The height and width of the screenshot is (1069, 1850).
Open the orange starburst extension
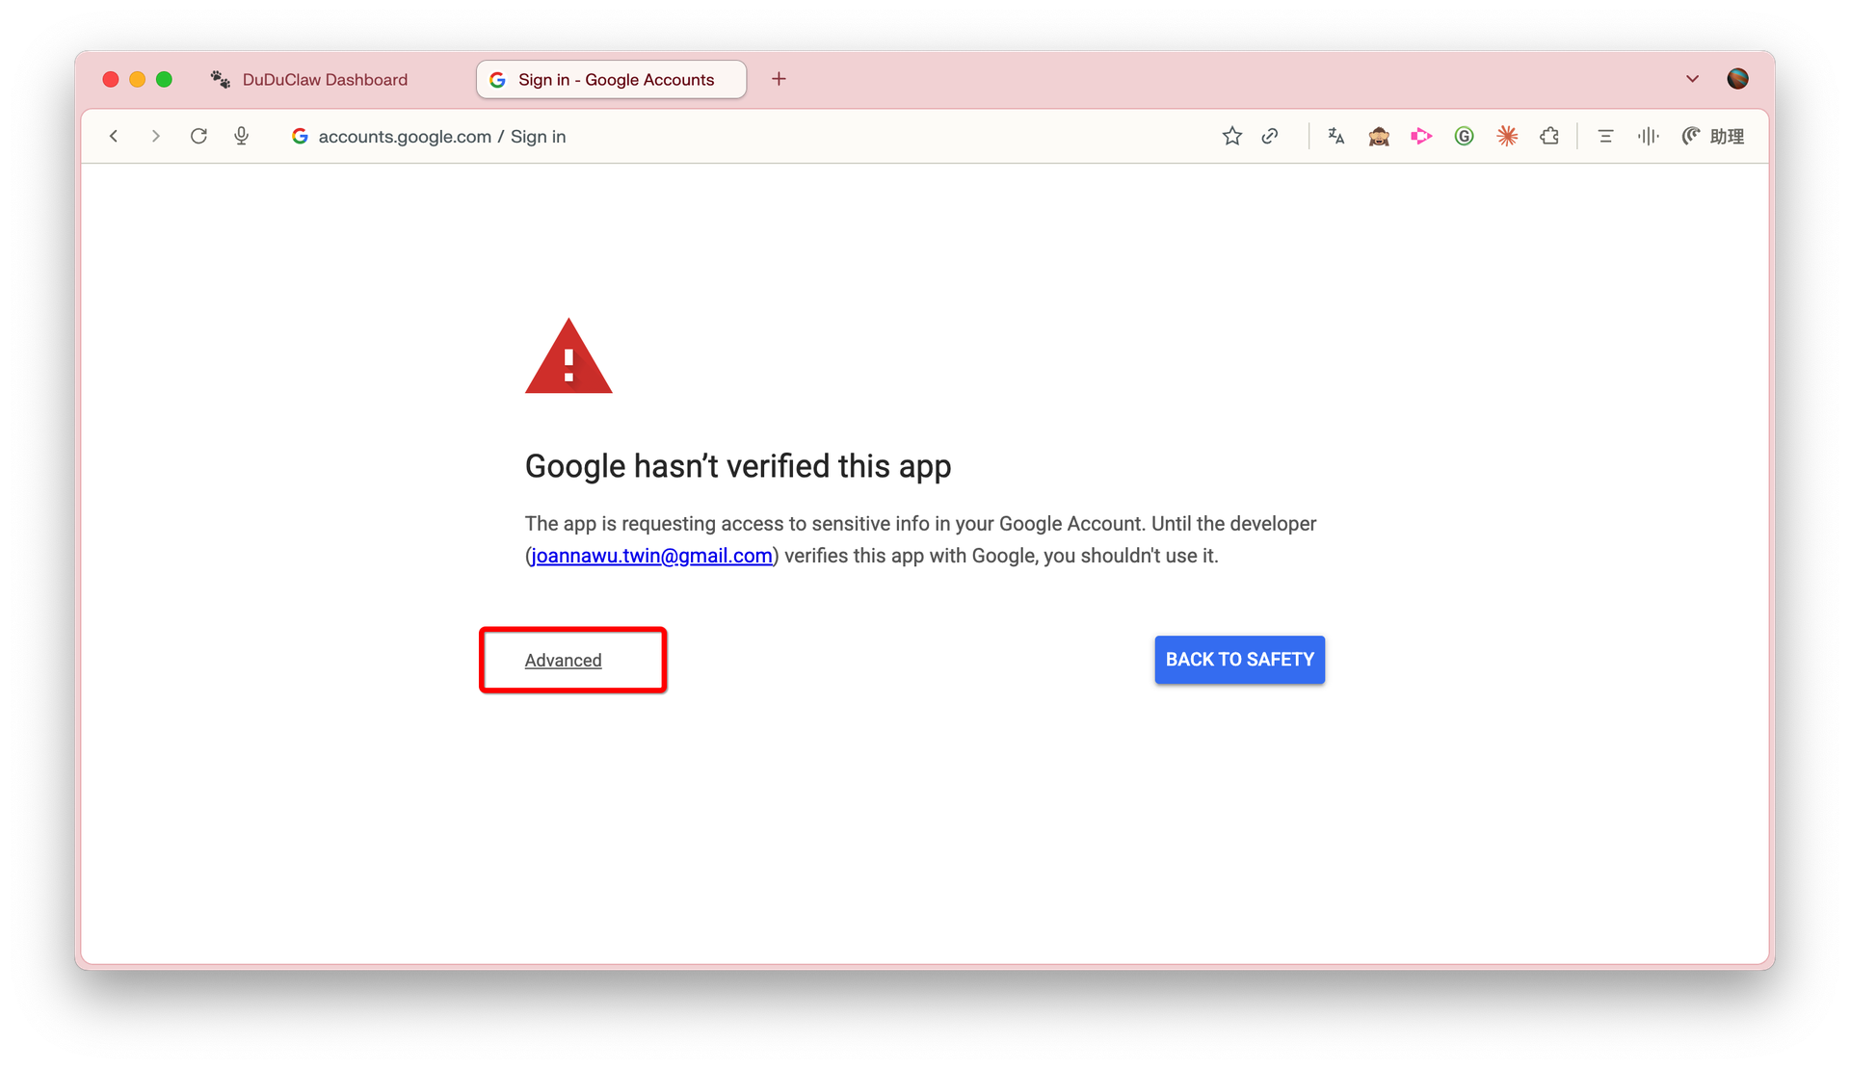coord(1507,137)
